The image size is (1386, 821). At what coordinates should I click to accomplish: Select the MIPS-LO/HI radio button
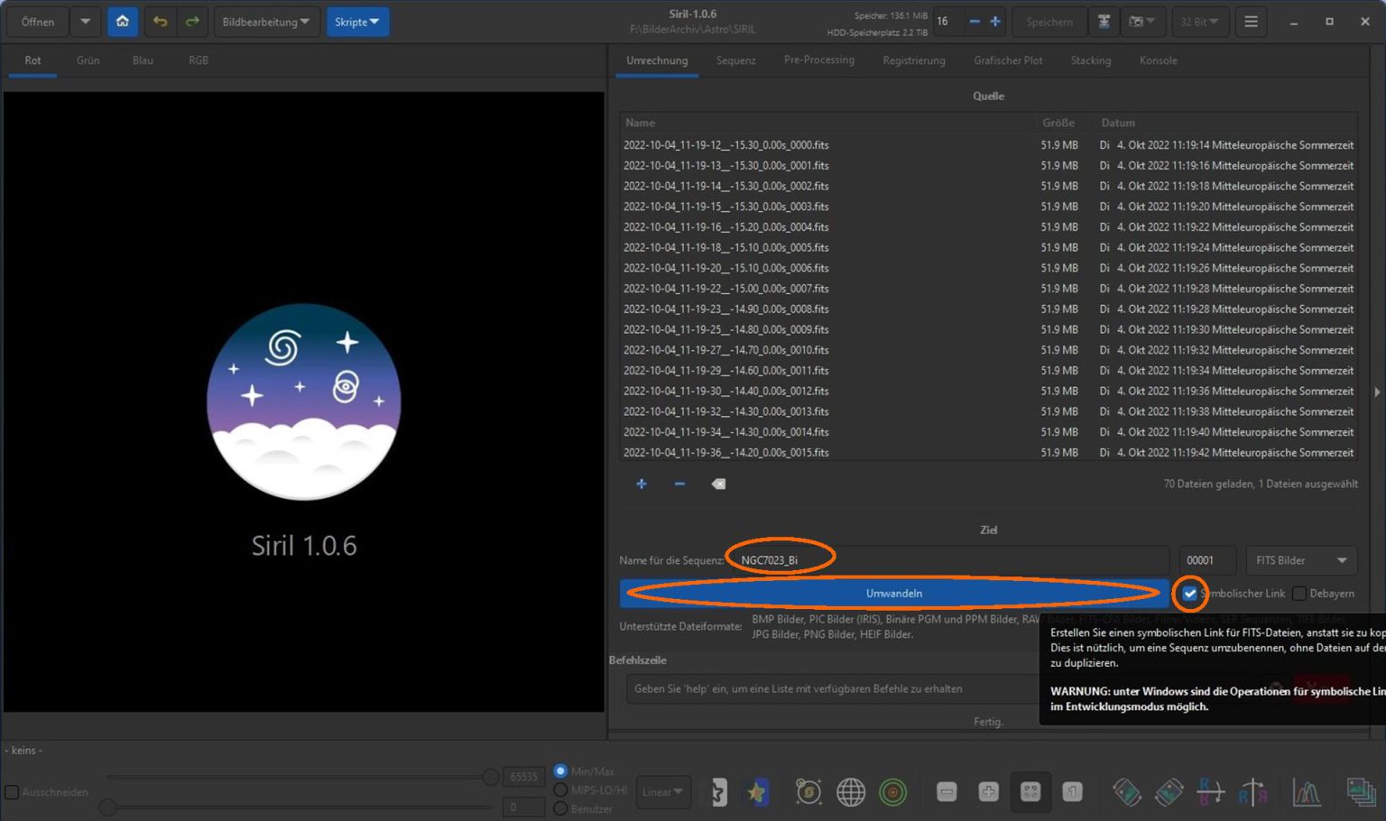[560, 790]
